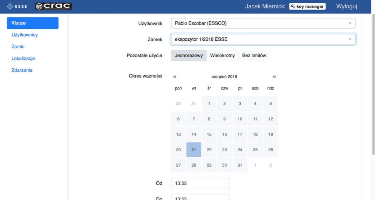Image resolution: width=375 pixels, height=200 pixels.
Task: Click Wyloguj to log out
Action: tap(346, 6)
